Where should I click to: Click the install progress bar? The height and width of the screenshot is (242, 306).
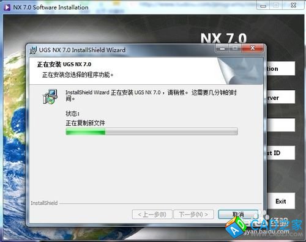pos(152,131)
